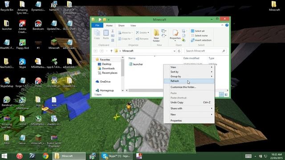Switch to the View ribbon tab
The width and height of the screenshot is (285, 160).
coord(133,26)
